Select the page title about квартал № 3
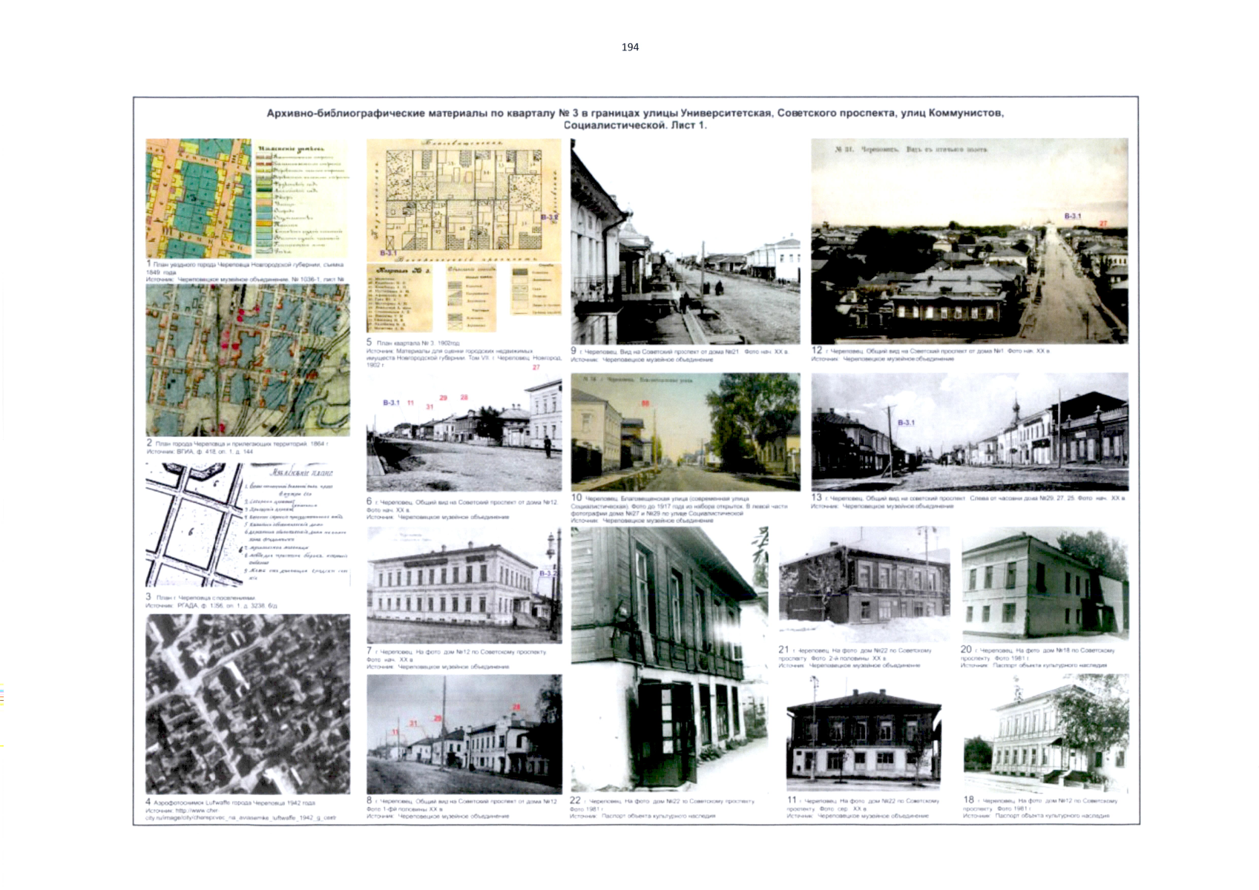1259x890 pixels. [x=634, y=119]
